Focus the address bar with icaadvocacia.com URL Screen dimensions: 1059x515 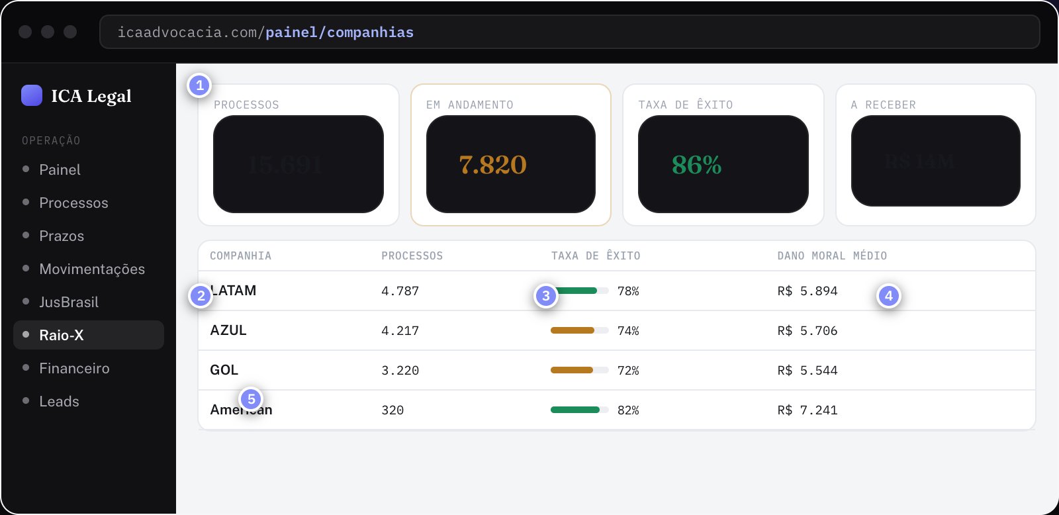point(569,32)
